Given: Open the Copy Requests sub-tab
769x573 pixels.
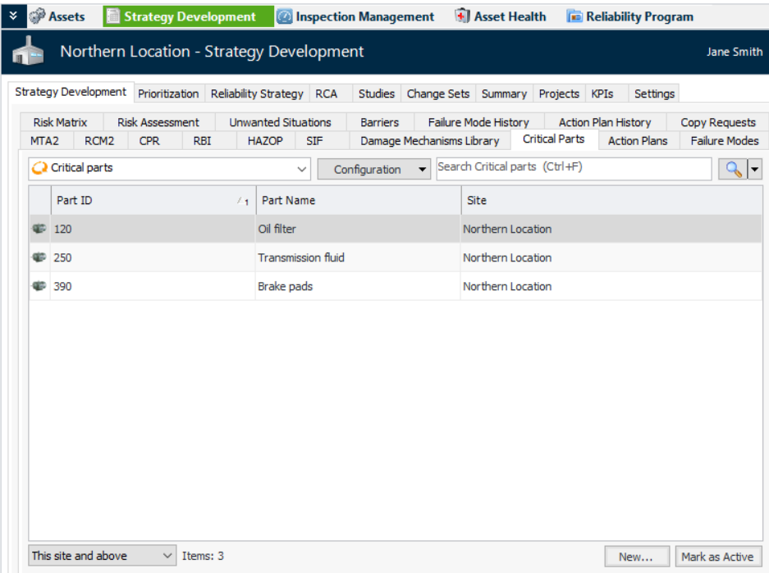Looking at the screenshot, I should click(717, 122).
